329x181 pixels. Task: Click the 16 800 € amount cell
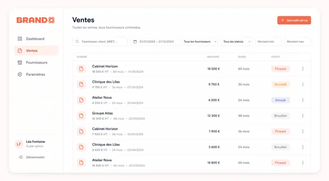[213, 163]
